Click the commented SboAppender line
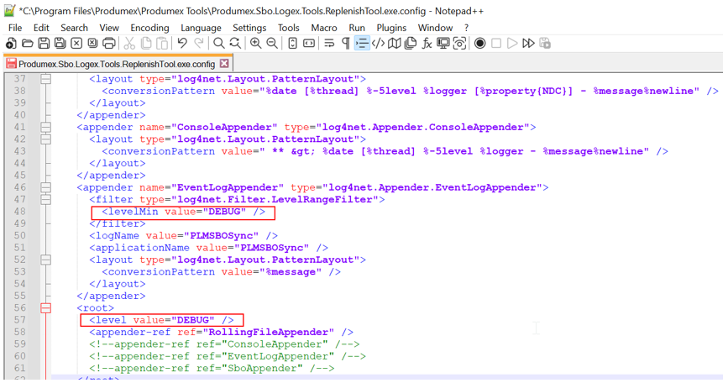This screenshot has width=728, height=383. pos(212,368)
